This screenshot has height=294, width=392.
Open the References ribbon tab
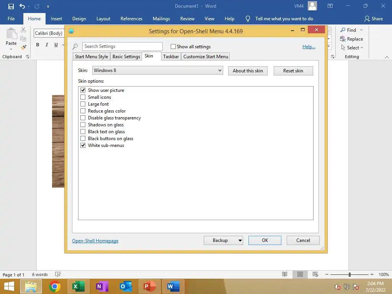[131, 19]
